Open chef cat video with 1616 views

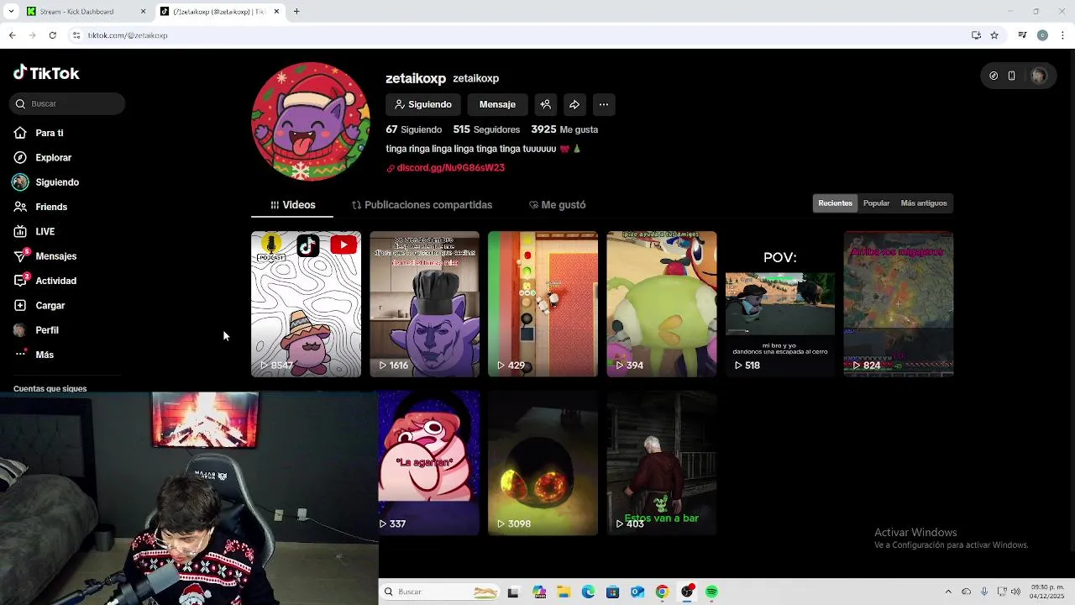pyautogui.click(x=424, y=304)
